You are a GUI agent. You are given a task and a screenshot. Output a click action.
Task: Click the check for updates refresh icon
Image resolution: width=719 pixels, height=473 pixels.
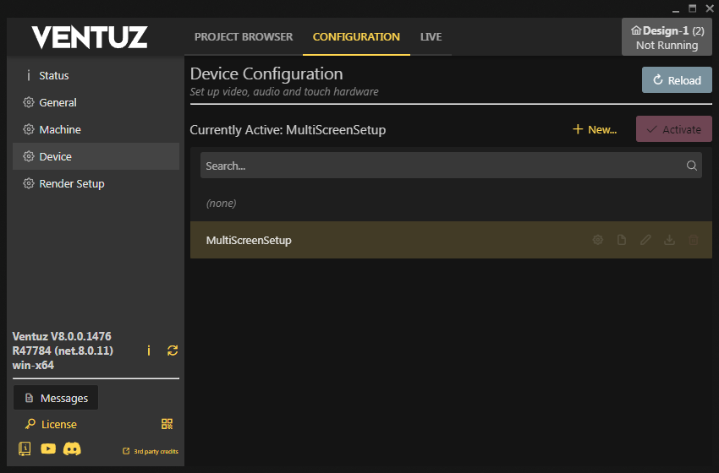[173, 351]
